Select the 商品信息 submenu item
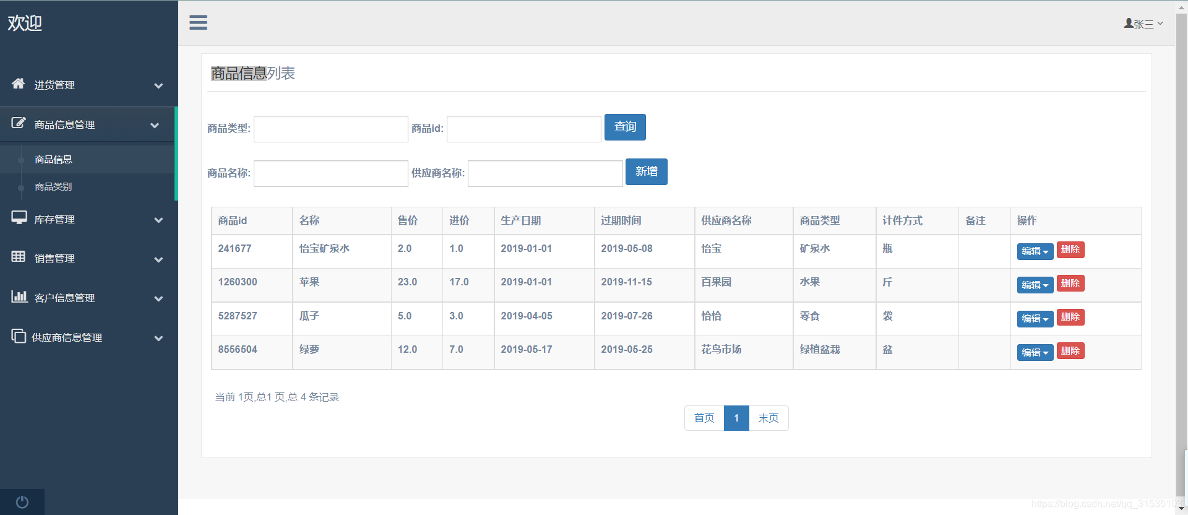Image resolution: width=1188 pixels, height=515 pixels. pos(53,160)
